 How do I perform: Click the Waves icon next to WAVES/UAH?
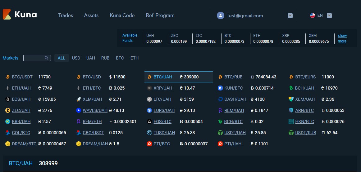(x=79, y=110)
